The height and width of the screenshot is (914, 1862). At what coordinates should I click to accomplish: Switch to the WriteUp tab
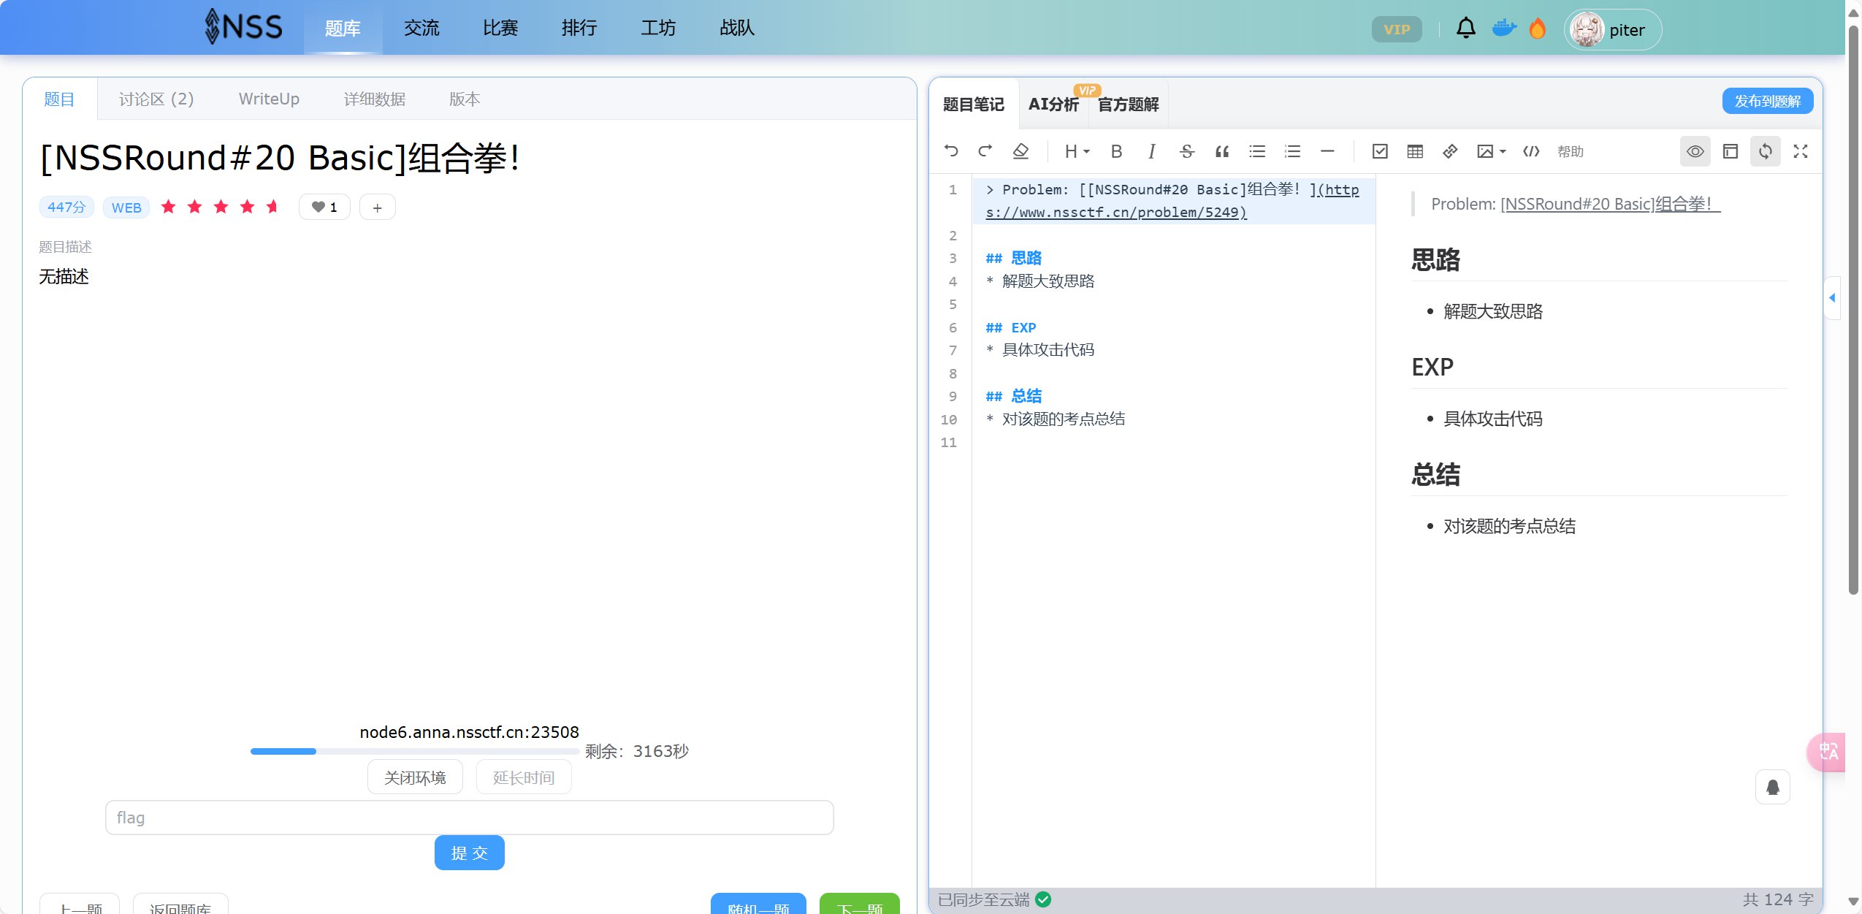[x=269, y=99]
